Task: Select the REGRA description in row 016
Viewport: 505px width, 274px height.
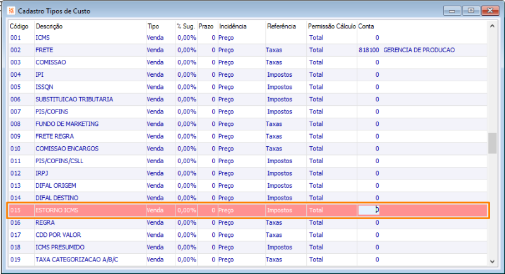Action: (x=45, y=222)
